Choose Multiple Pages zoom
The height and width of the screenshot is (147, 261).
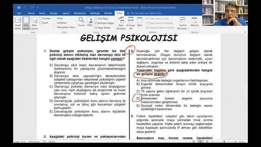coord(104,23)
